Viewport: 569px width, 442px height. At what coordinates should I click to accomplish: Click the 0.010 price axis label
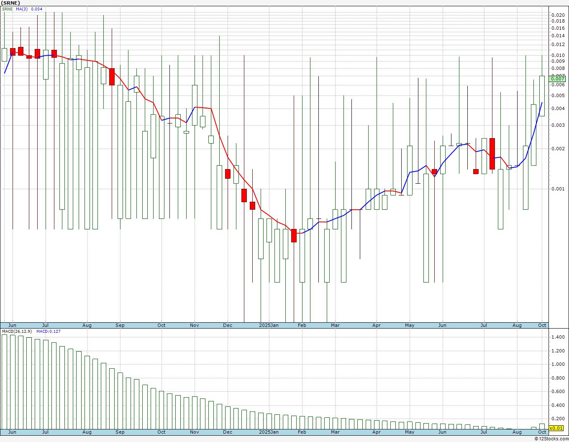click(x=558, y=55)
